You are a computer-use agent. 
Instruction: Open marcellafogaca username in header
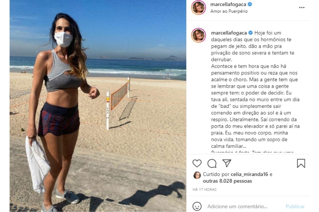(x=228, y=4)
